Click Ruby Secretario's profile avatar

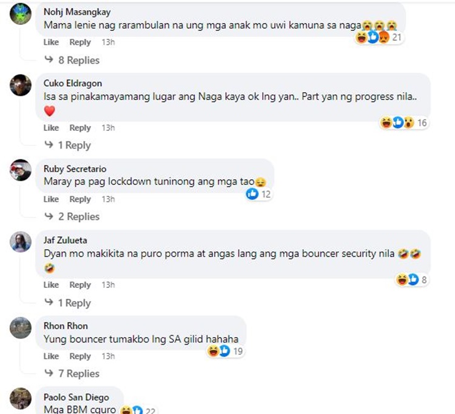(21, 170)
